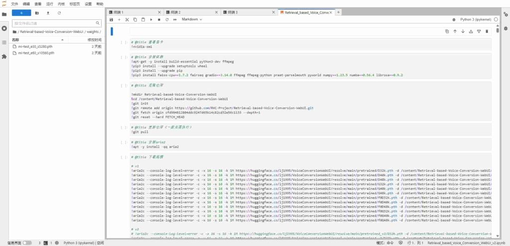
Task: Open the extension manager puzzle icon in the sidebar
Action: [x=4, y=57]
